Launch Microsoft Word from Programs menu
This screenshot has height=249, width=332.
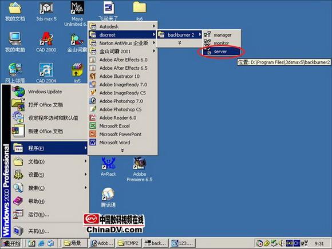click(122, 143)
